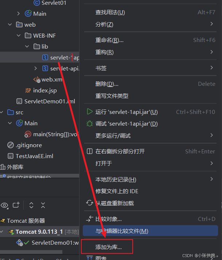The height and width of the screenshot is (260, 222).
Task: Open the Refactor submenu arrow
Action: (x=211, y=52)
